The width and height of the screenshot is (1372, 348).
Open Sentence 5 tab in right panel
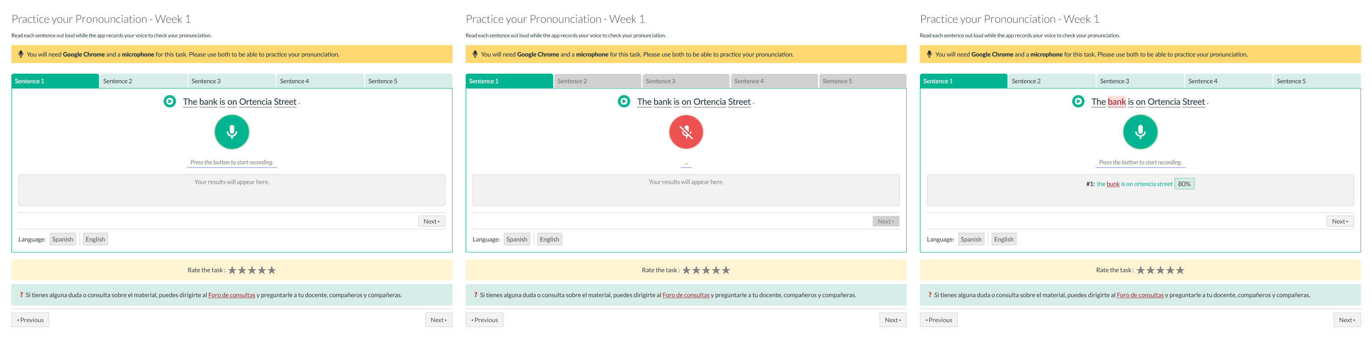[1317, 81]
